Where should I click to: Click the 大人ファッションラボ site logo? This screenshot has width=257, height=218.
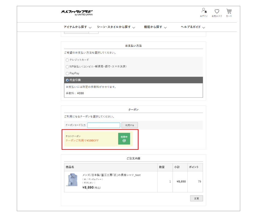click(77, 13)
